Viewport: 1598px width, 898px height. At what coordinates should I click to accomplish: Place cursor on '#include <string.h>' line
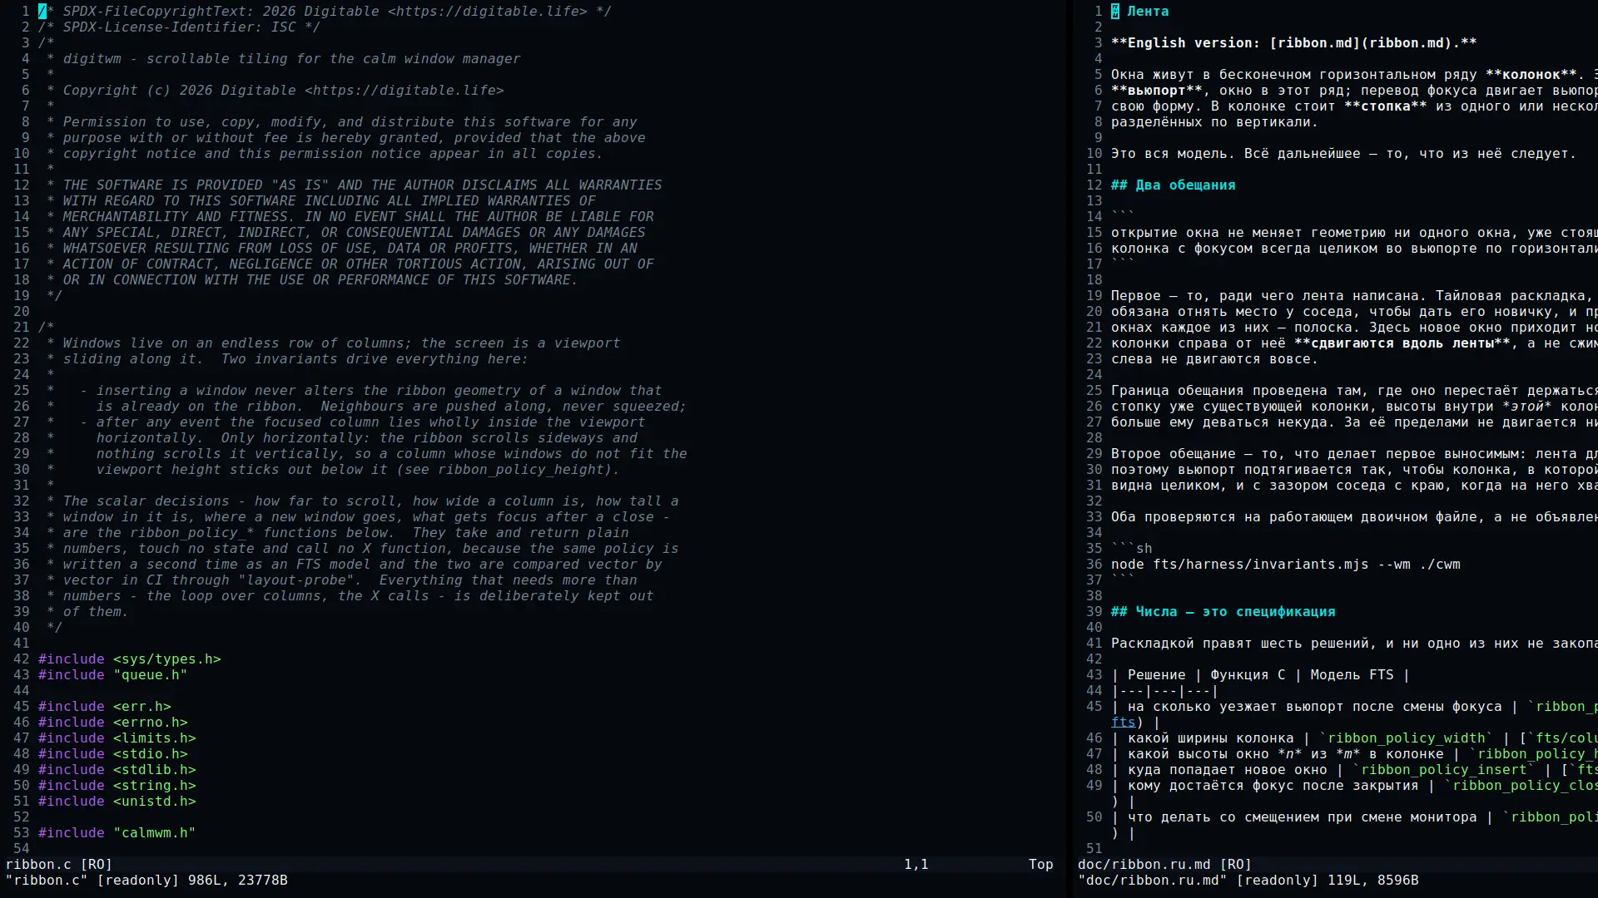(117, 785)
